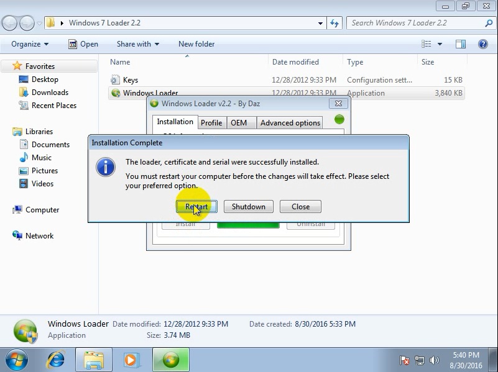498x372 pixels.
Task: Click the Windows Loader title bar icon
Action: tap(154, 103)
